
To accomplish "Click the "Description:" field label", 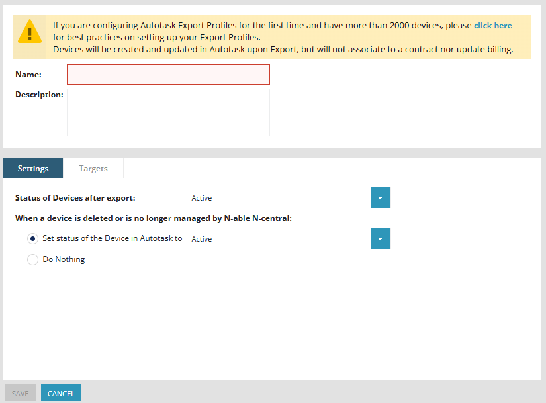I will pos(39,95).
